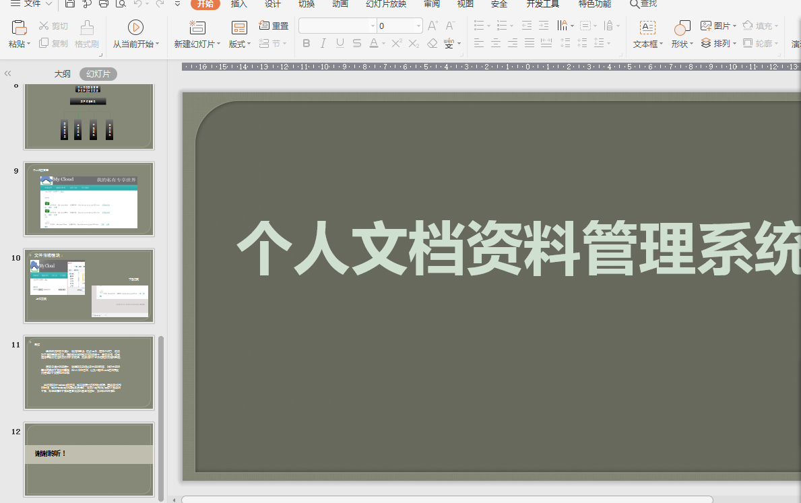Viewport: 801px width, 503px height.
Task: Switch to the Insert (插入) tab
Action: (x=238, y=3)
